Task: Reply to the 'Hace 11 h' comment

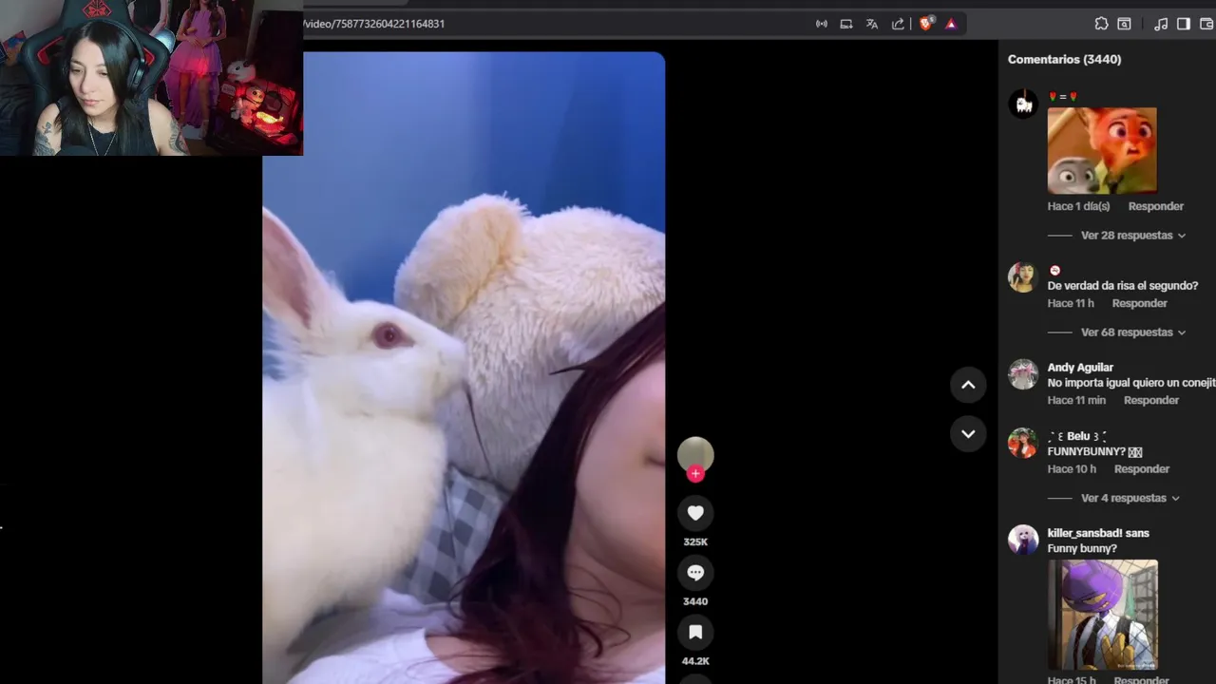Action: [x=1139, y=303]
